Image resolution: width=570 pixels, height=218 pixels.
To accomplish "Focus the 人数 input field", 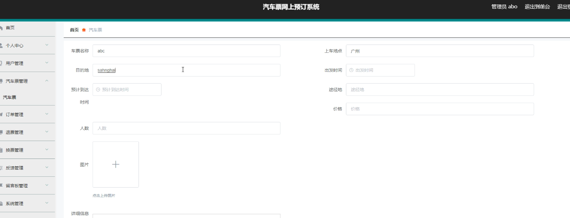I will [187, 128].
